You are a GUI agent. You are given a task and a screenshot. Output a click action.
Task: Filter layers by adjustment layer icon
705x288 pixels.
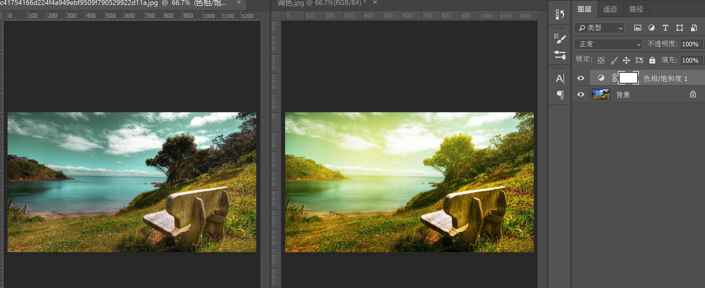point(651,28)
